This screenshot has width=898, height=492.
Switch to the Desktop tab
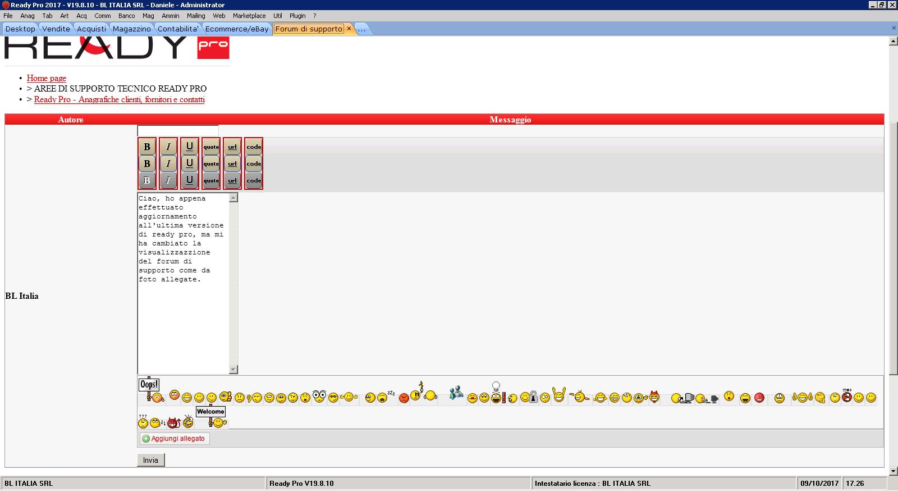pos(20,29)
